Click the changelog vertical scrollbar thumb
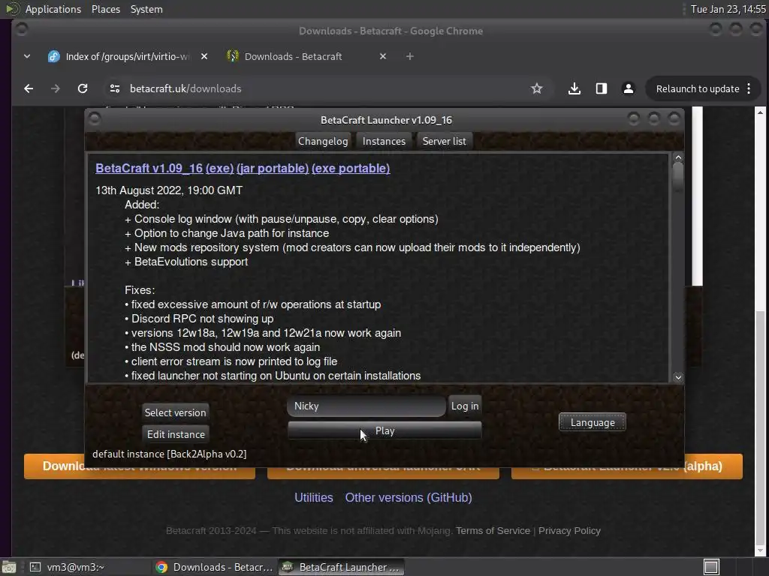Screen dimensions: 769x576 [x=678, y=176]
